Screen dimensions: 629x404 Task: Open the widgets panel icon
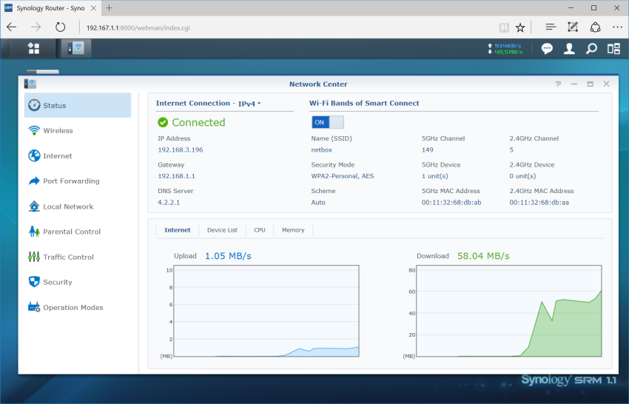613,49
